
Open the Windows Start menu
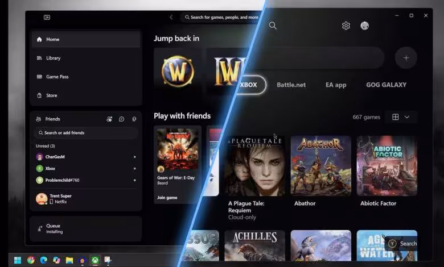click(x=18, y=260)
